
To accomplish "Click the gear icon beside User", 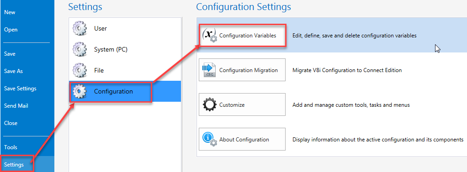I will [x=80, y=29].
